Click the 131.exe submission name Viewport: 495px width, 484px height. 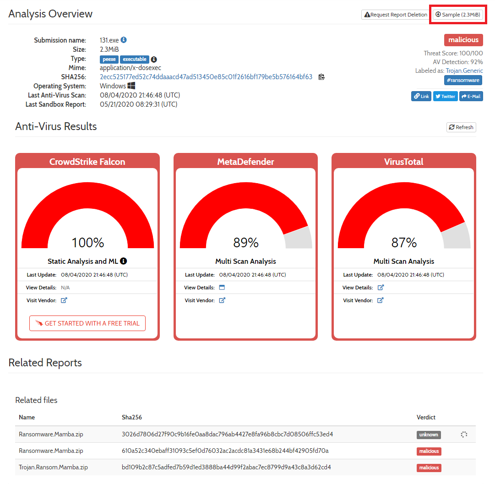[x=109, y=40]
